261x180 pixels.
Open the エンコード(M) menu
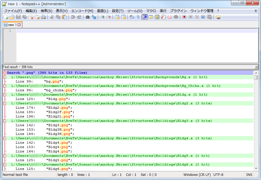click(x=82, y=11)
